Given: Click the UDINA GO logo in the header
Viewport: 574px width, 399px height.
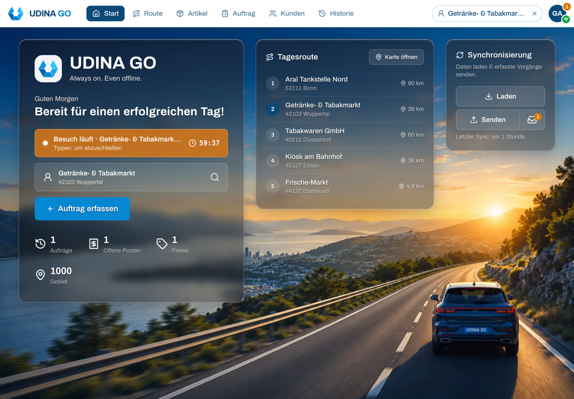Looking at the screenshot, I should click(x=39, y=14).
